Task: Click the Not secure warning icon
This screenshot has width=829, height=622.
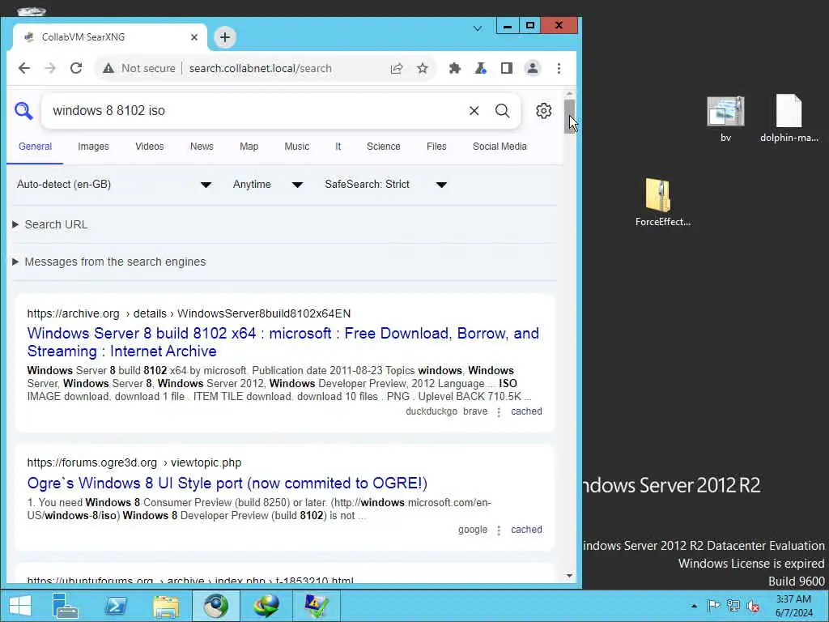Action: 108,68
